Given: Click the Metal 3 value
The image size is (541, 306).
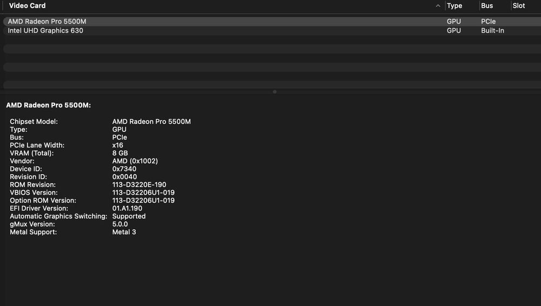Looking at the screenshot, I should point(124,232).
